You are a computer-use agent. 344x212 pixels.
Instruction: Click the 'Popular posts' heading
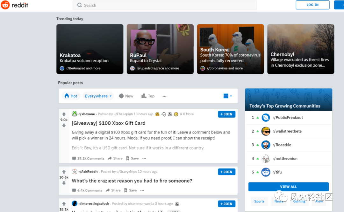pos(70,83)
